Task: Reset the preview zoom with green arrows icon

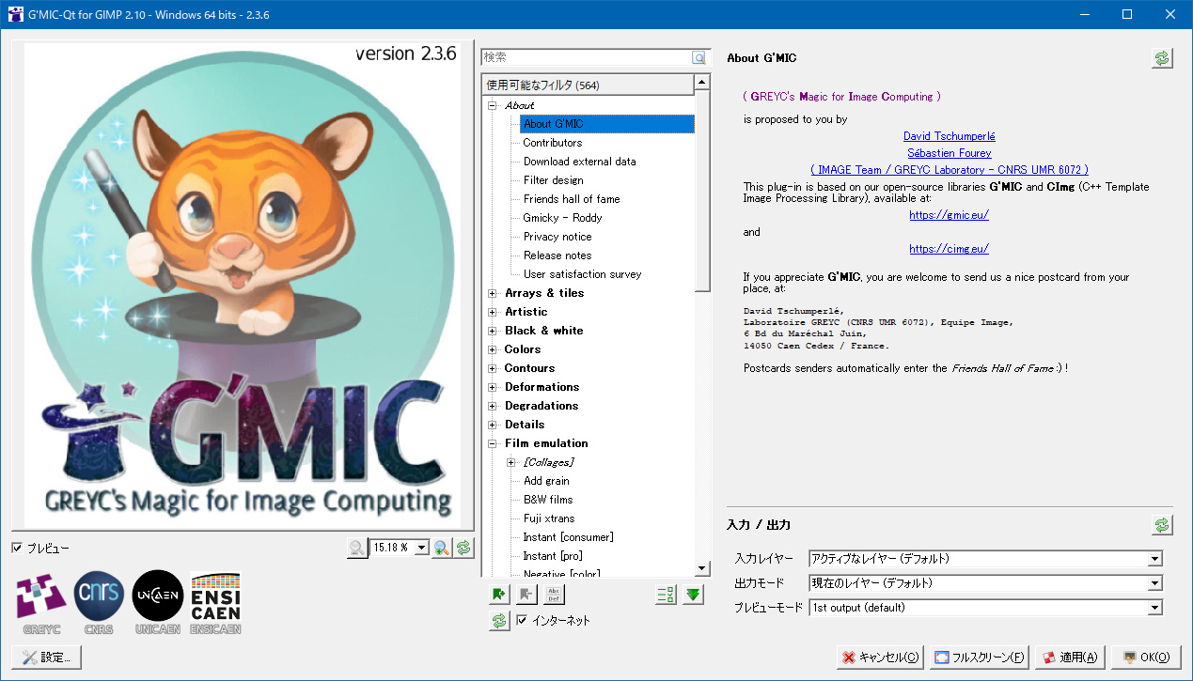Action: coord(463,548)
